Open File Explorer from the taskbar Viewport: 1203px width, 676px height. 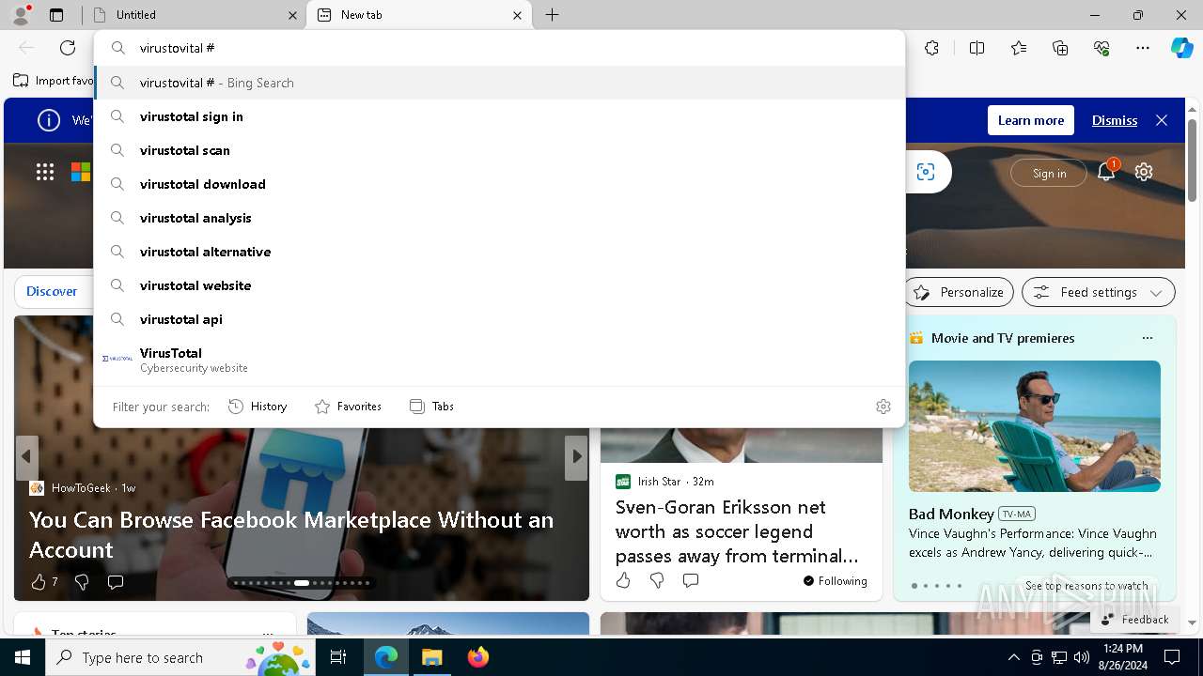pyautogui.click(x=431, y=657)
